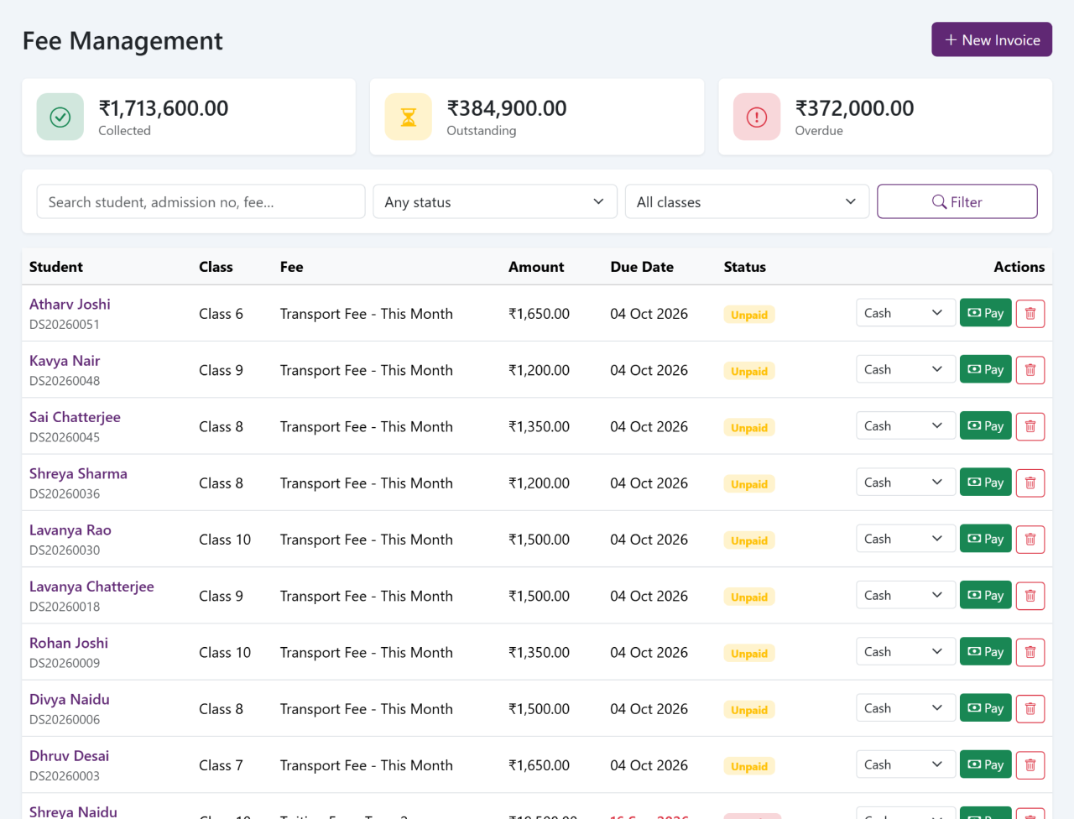Viewport: 1074px width, 819px height.
Task: Remove Lavanya Chatterjee's invoice with trash icon
Action: [1030, 596]
